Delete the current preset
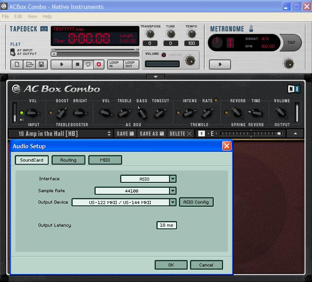 pyautogui.click(x=180, y=134)
